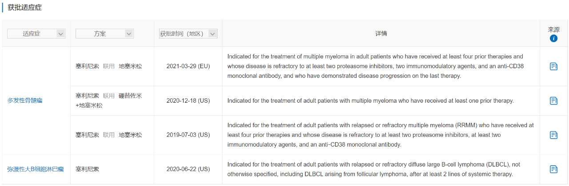
Task: Open the 弥漫性大B细胞淋巴瘤 indication link
Action: 35,169
